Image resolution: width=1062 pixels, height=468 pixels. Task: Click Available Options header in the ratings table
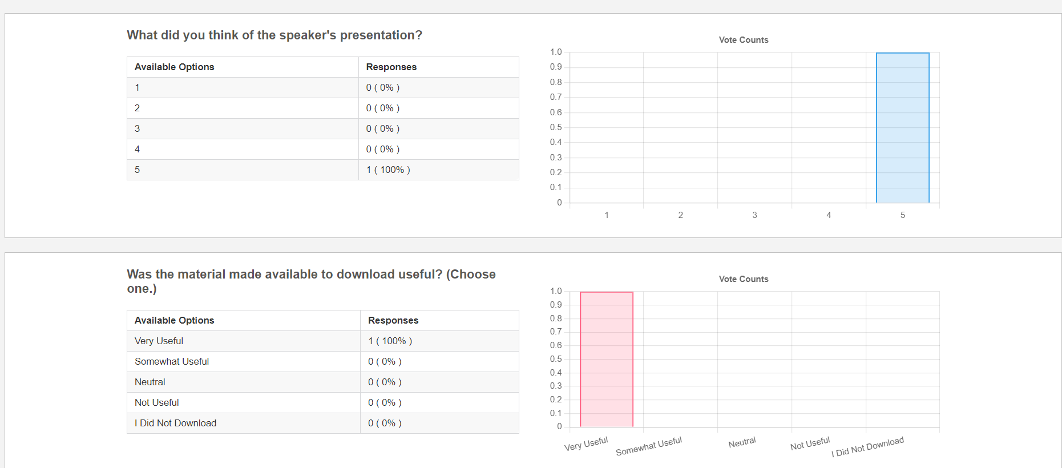174,67
